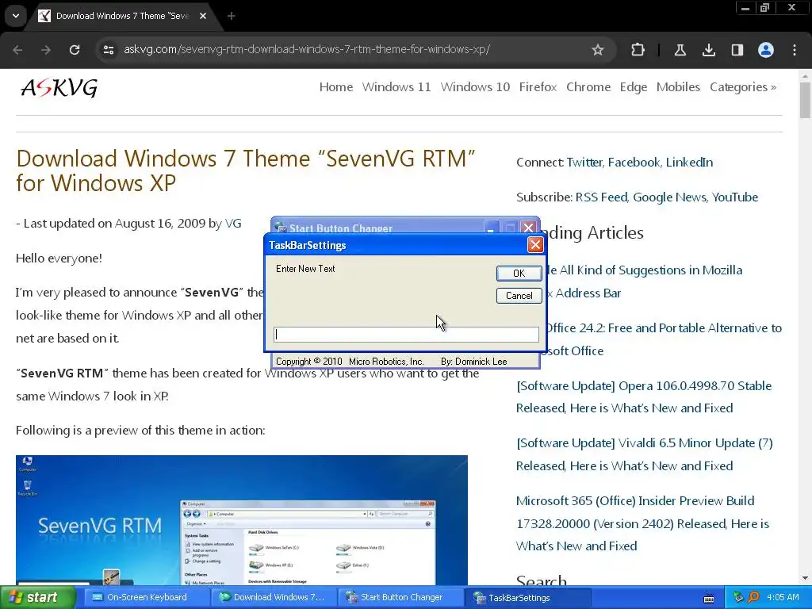Open the Chrome profile avatar

tap(766, 50)
